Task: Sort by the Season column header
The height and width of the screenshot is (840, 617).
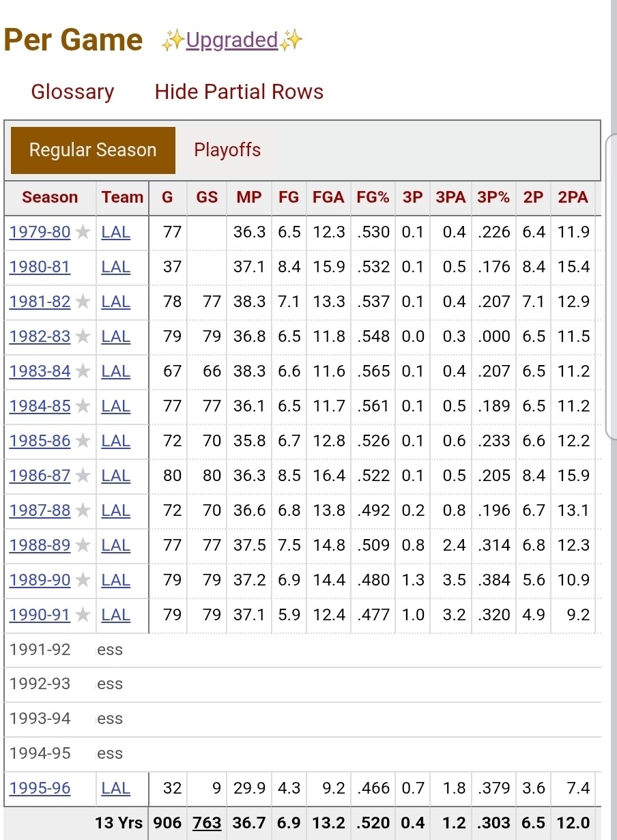Action: point(50,197)
